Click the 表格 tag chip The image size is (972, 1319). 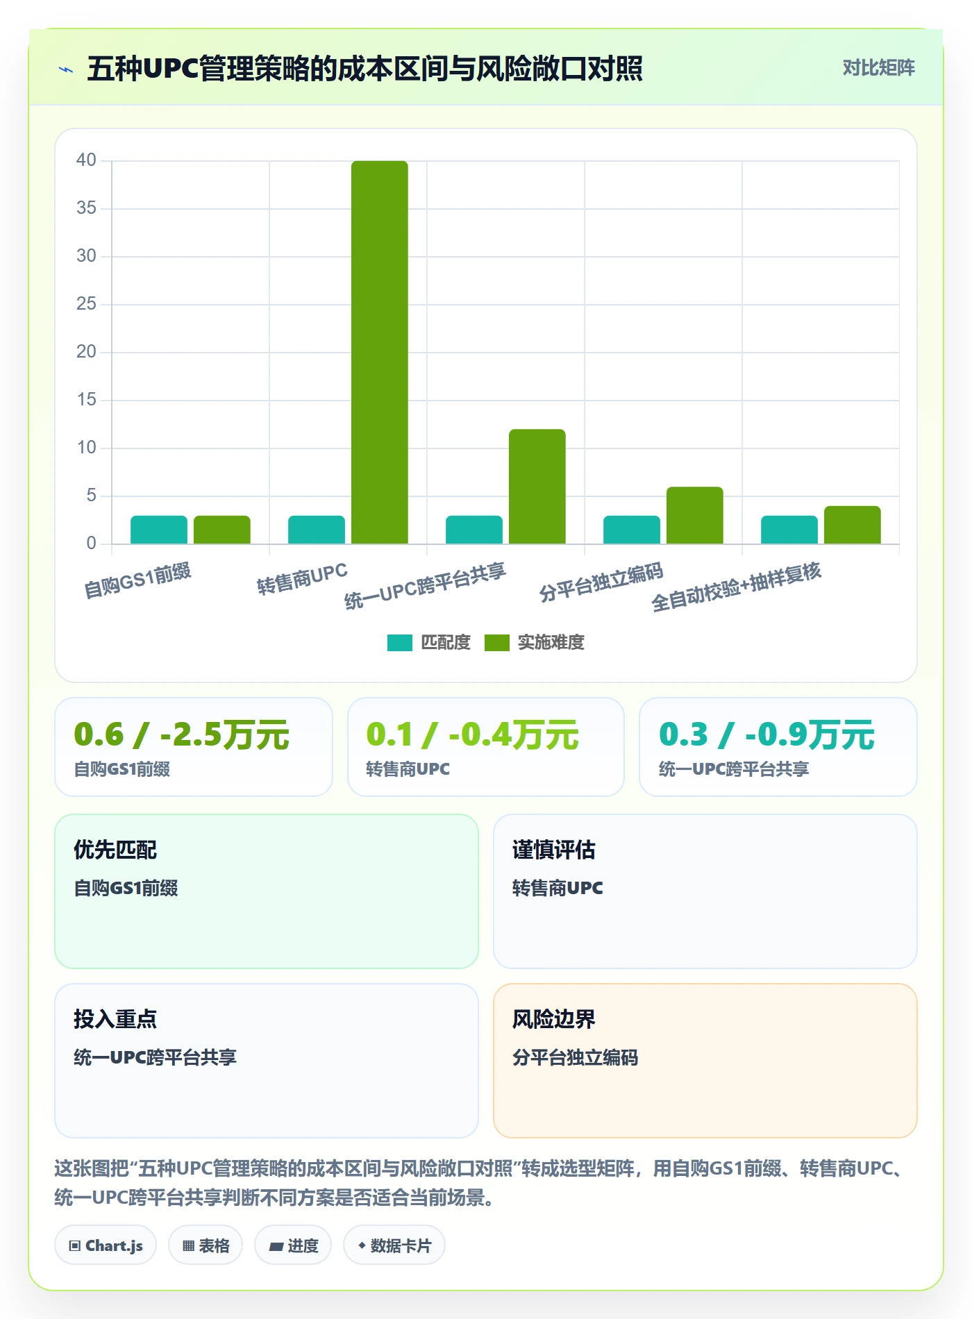tap(206, 1245)
